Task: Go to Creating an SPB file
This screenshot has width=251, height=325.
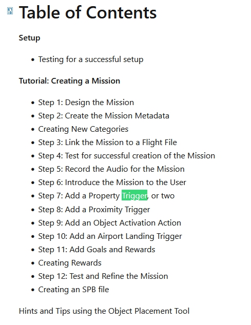Action: (x=73, y=290)
